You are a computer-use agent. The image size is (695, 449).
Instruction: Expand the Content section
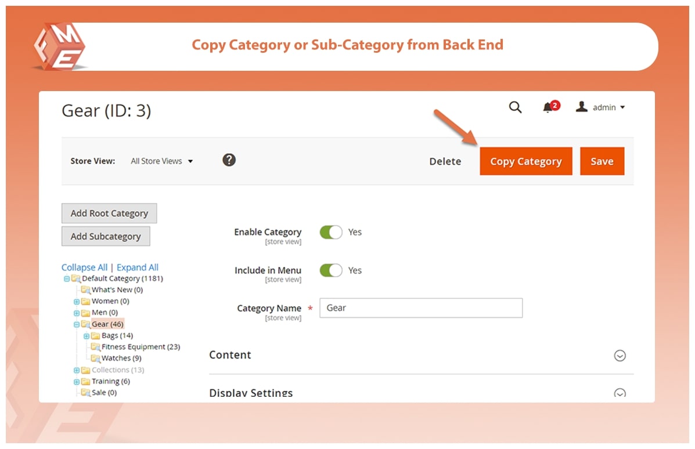(620, 356)
